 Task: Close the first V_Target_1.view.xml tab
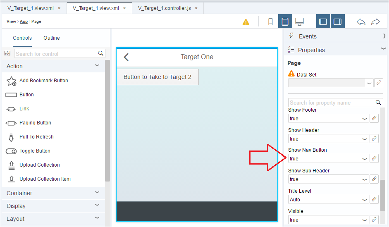click(59, 8)
